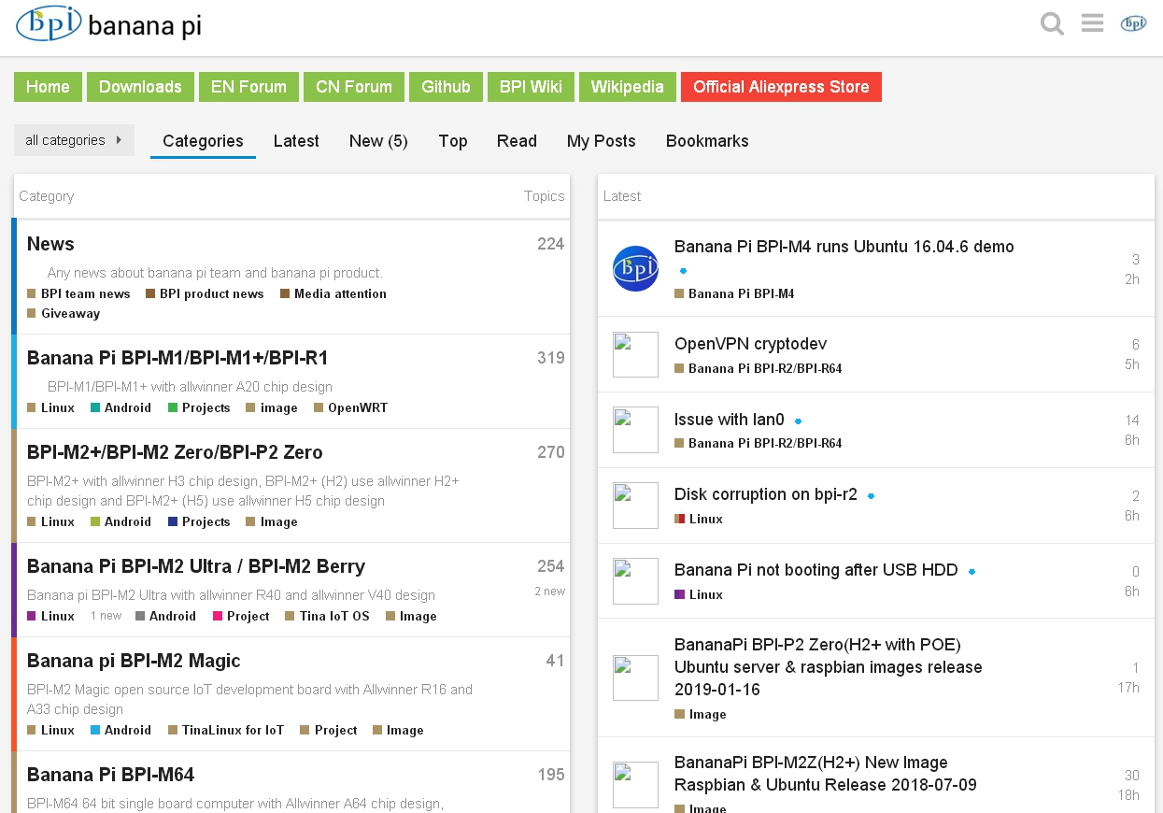Open the Issue with lan0 topic

730,420
